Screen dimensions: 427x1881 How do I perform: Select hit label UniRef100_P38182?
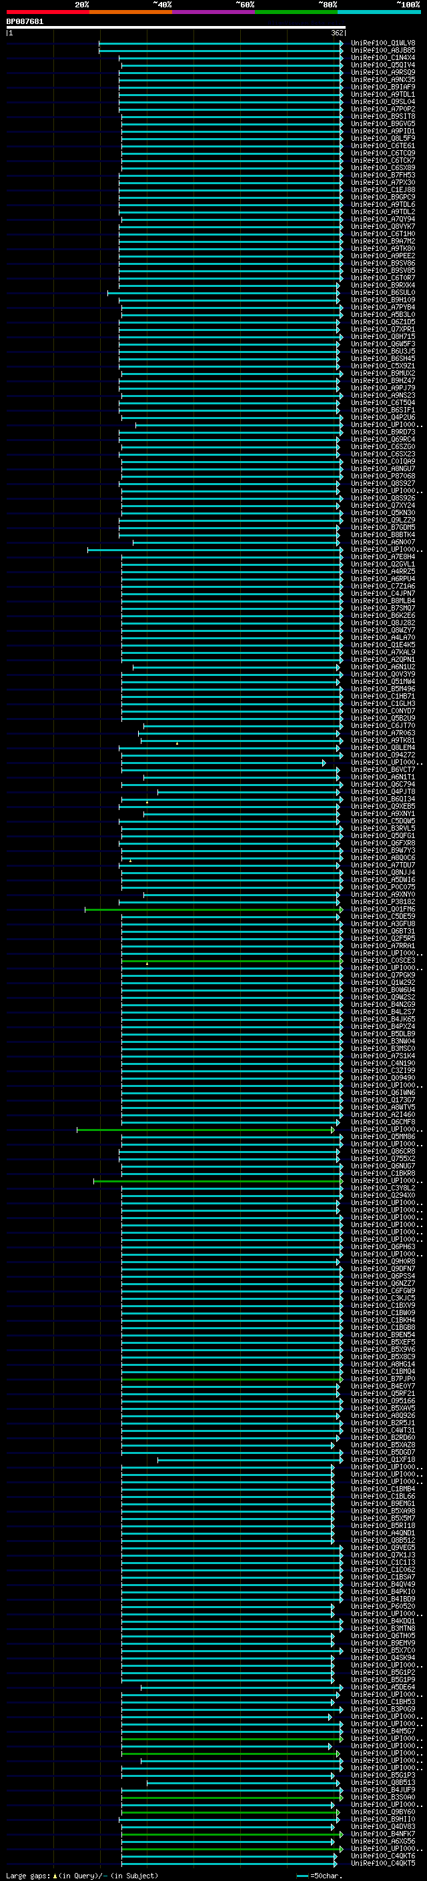(x=383, y=902)
